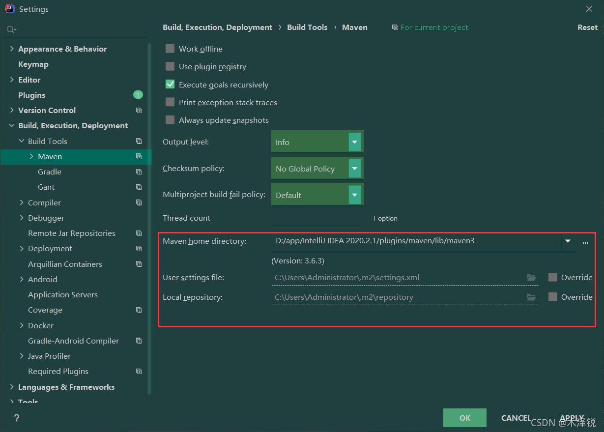
Task: Click the For current project indicator icon
Action: click(x=395, y=27)
